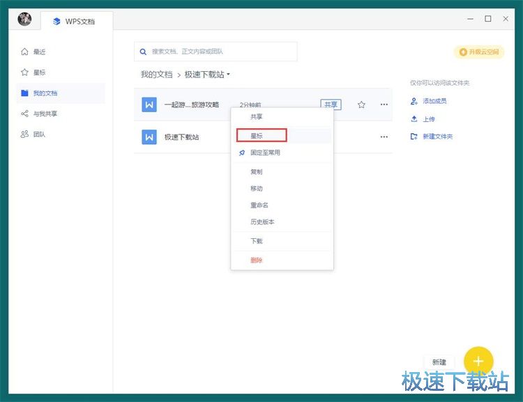Open more options for 旅游攻略 row
The width and height of the screenshot is (523, 402).
(x=384, y=105)
